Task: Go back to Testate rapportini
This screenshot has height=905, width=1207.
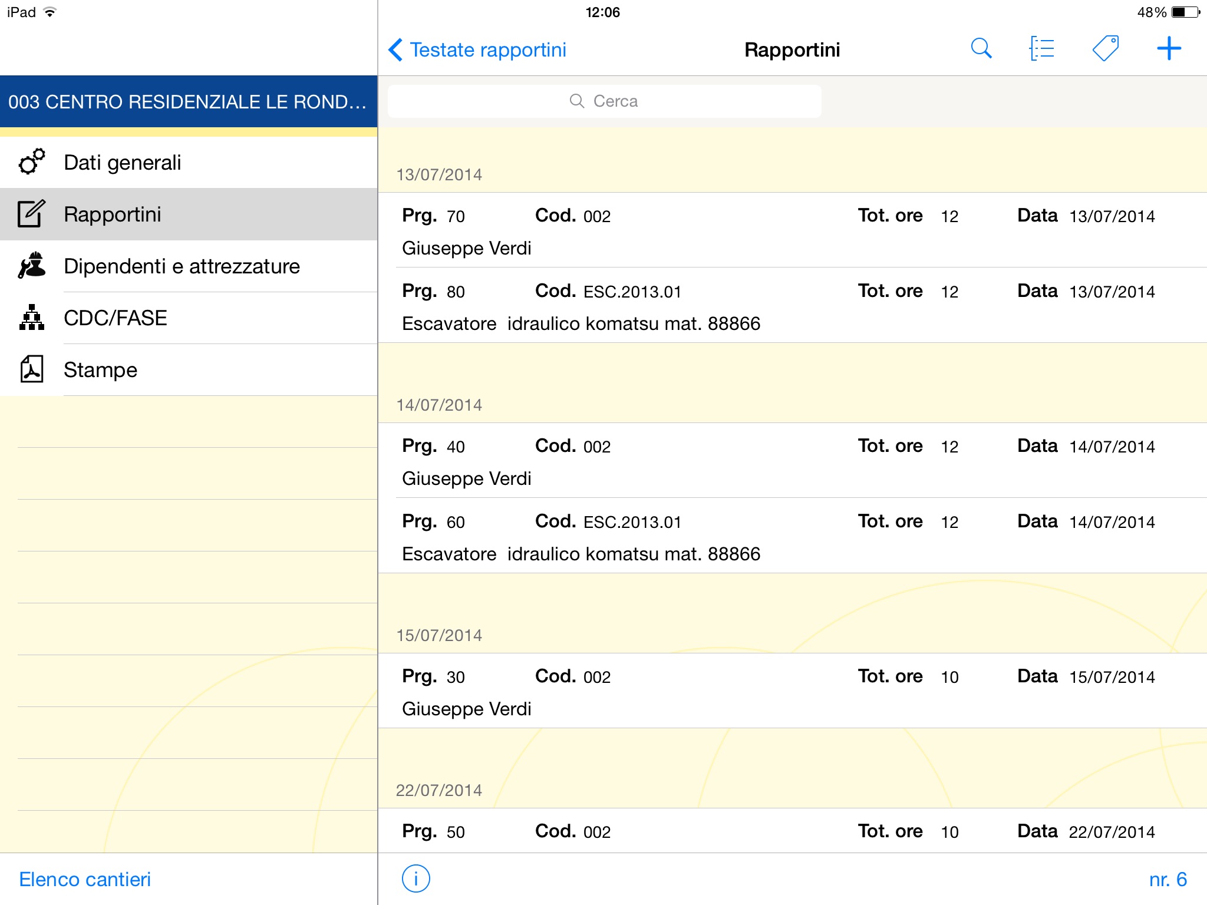Action: pos(477,49)
